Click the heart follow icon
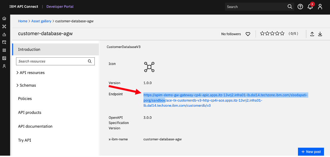Viewport: 330px width, 157px height. pyautogui.click(x=248, y=34)
